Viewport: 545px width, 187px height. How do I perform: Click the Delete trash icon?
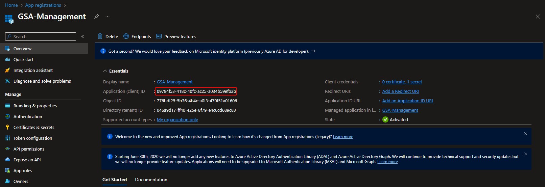[x=100, y=36]
